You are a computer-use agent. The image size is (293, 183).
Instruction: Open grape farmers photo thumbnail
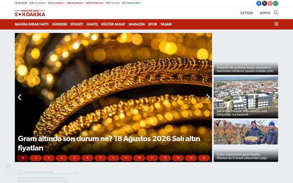(246, 132)
